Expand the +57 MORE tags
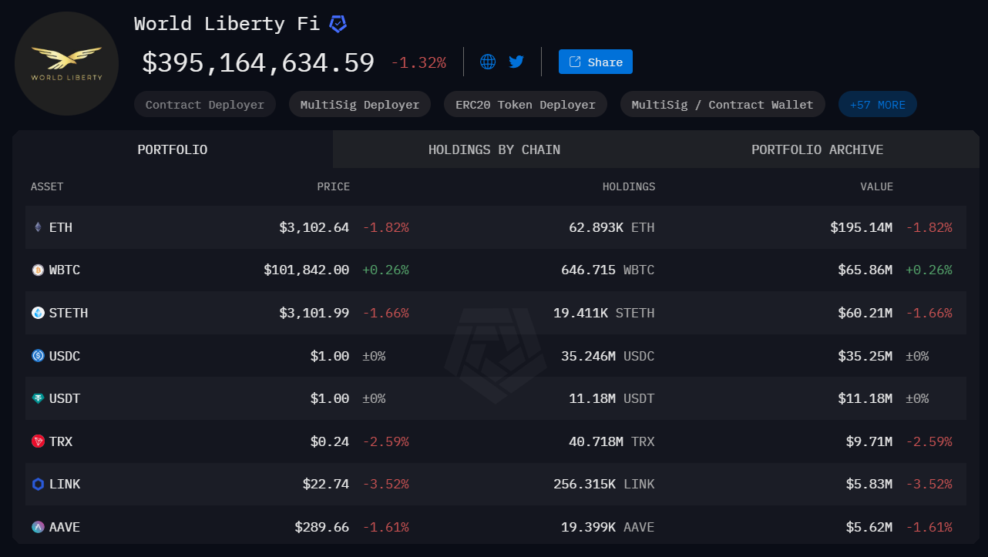 [877, 105]
